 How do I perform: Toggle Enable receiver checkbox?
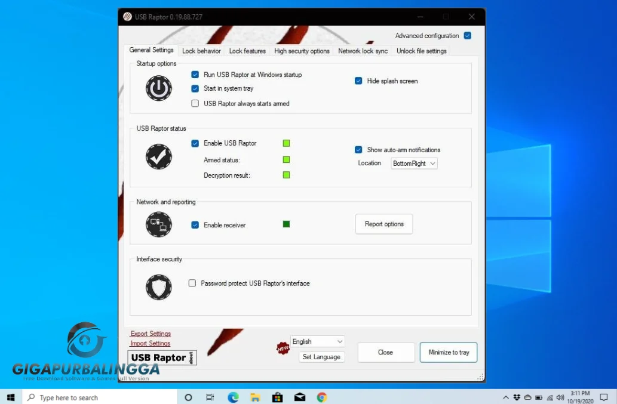pyautogui.click(x=195, y=225)
